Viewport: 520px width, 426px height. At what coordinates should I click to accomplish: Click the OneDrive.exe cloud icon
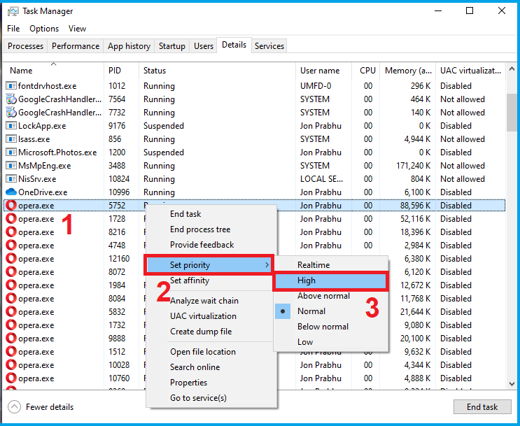(11, 192)
